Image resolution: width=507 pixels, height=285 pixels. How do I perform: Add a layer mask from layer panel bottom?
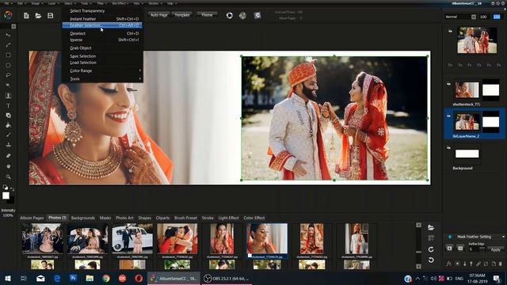[458, 264]
